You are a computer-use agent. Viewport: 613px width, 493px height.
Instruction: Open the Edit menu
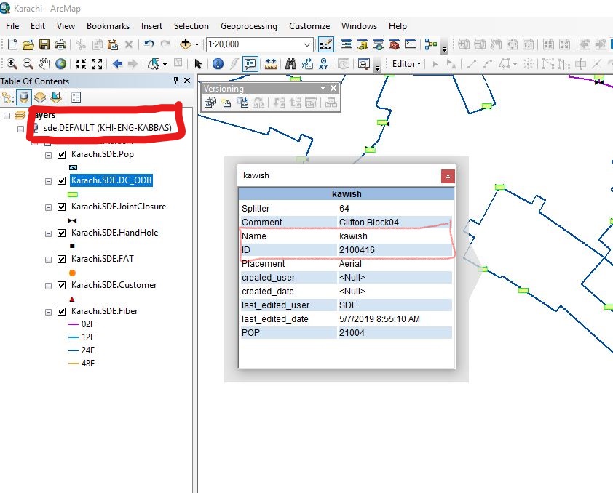[x=38, y=25]
